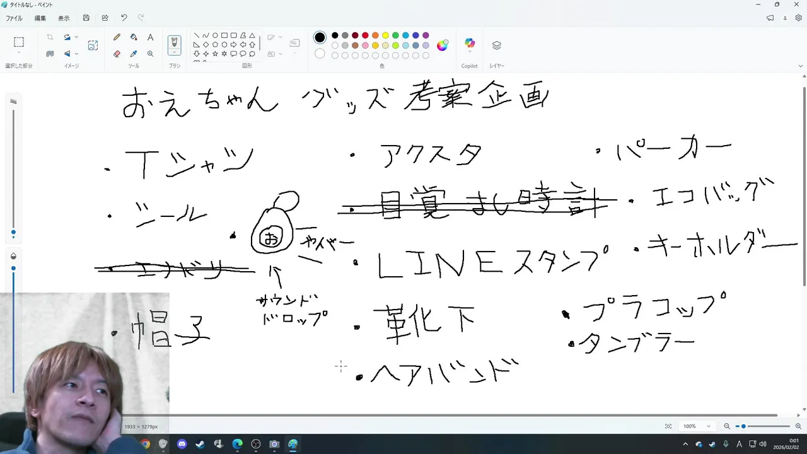The image size is (807, 454).
Task: Expand the brush type dropdown
Action: pos(174,53)
